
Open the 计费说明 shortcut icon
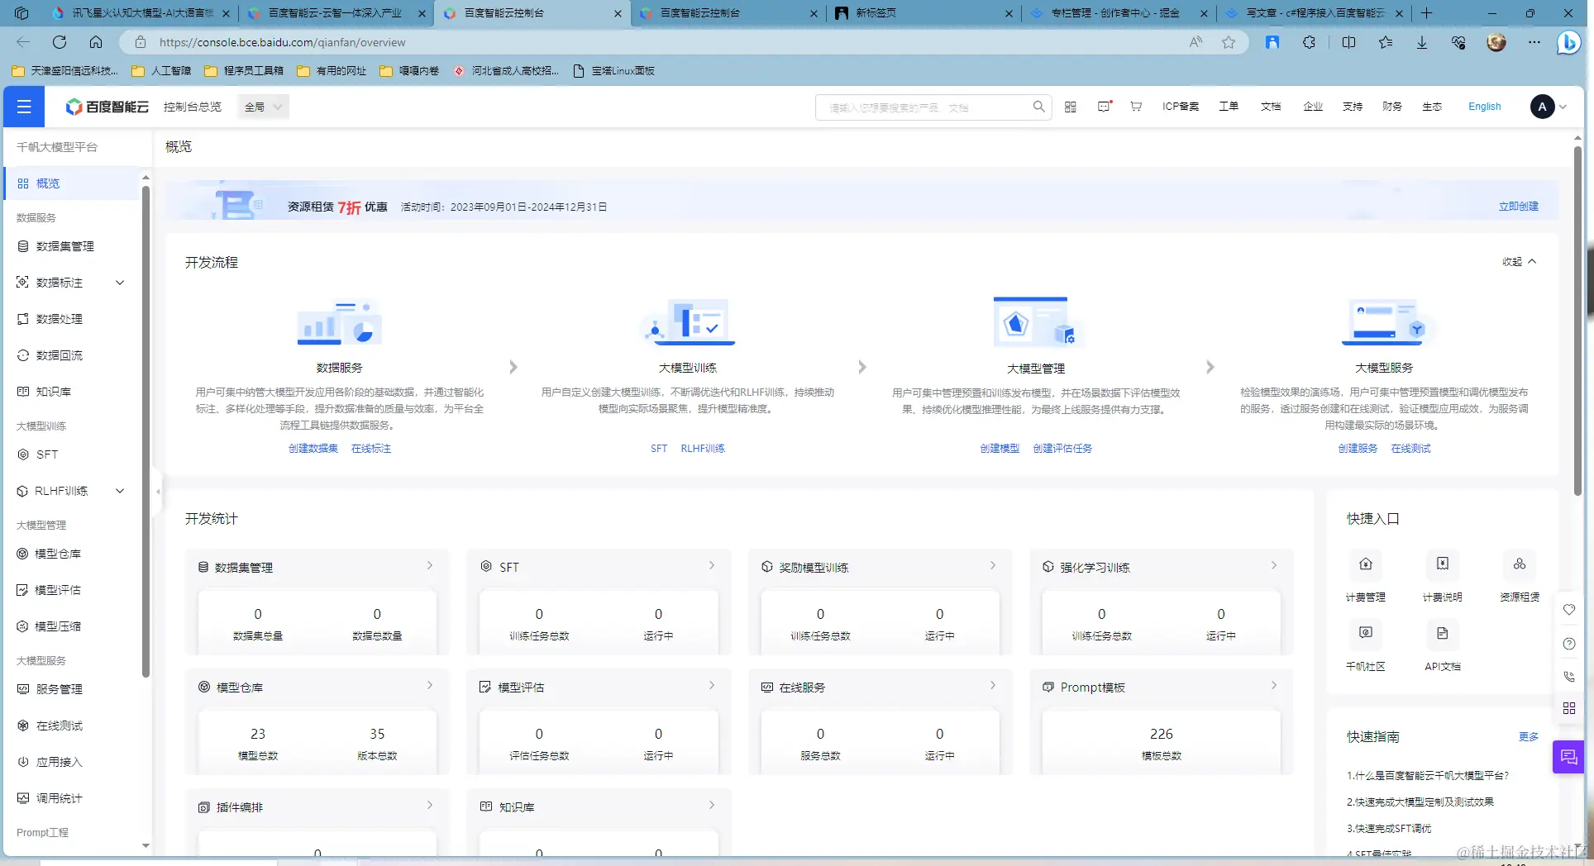point(1443,564)
